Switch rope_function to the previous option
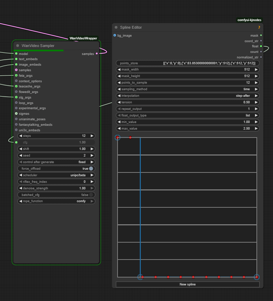This screenshot has width=273, height=301. click(x=21, y=201)
